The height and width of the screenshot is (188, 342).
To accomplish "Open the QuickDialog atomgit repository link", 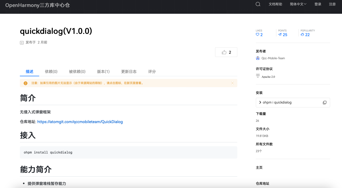I will [x=80, y=122].
